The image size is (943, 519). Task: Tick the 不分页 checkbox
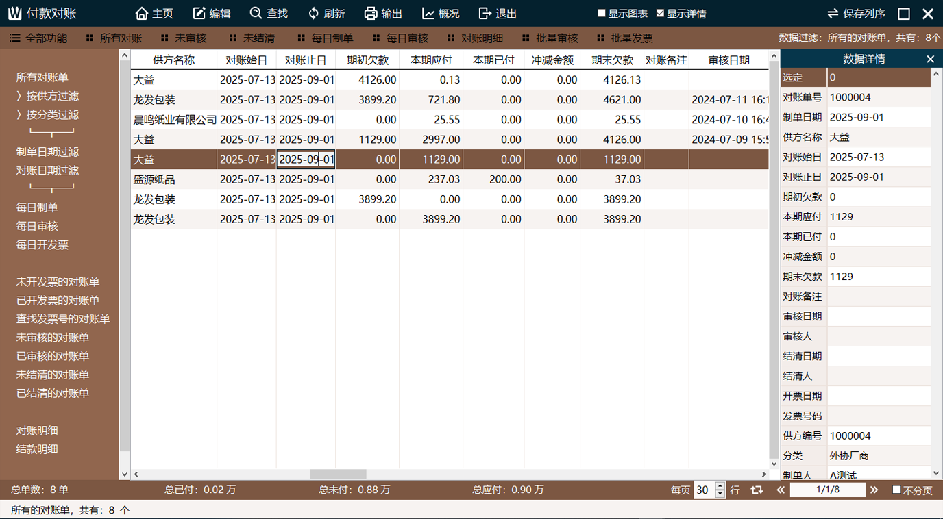[896, 490]
